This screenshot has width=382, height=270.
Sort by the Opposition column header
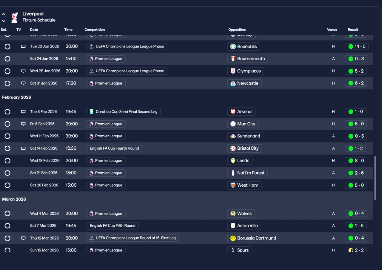coord(237,30)
